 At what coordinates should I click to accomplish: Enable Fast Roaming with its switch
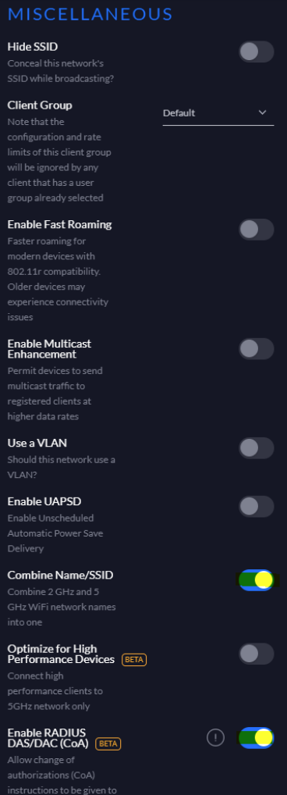256,230
